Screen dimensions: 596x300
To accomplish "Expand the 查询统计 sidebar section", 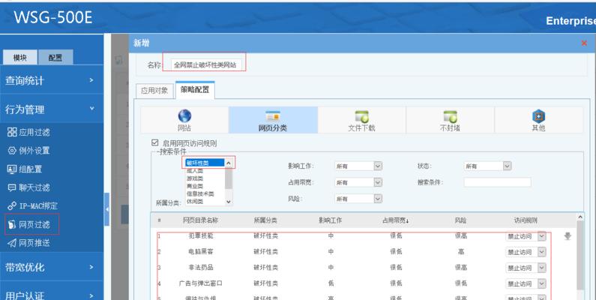I will [x=51, y=80].
